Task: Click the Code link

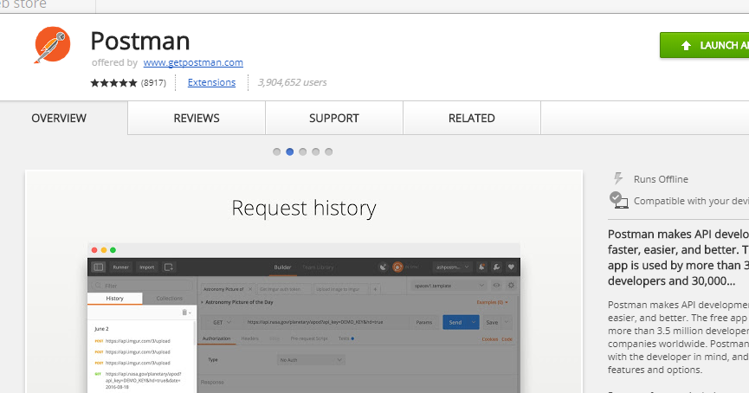Action: [x=507, y=339]
